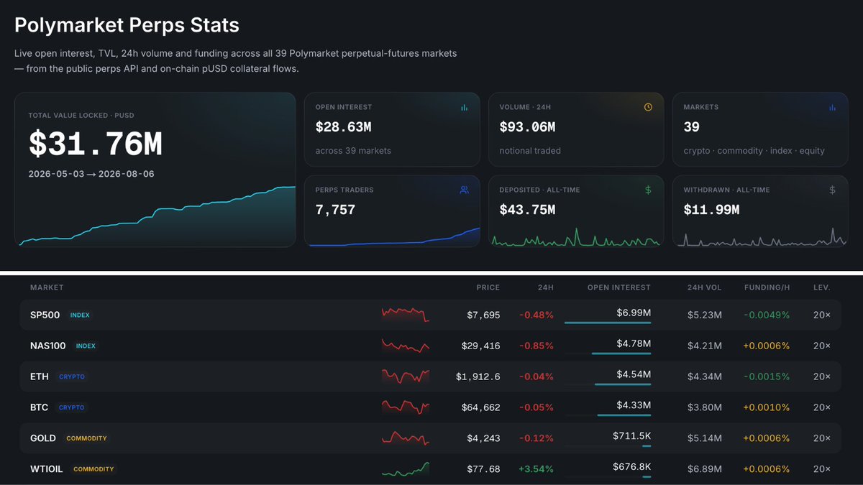Sort table by the 24H change header
The width and height of the screenshot is (863, 485).
coord(546,287)
